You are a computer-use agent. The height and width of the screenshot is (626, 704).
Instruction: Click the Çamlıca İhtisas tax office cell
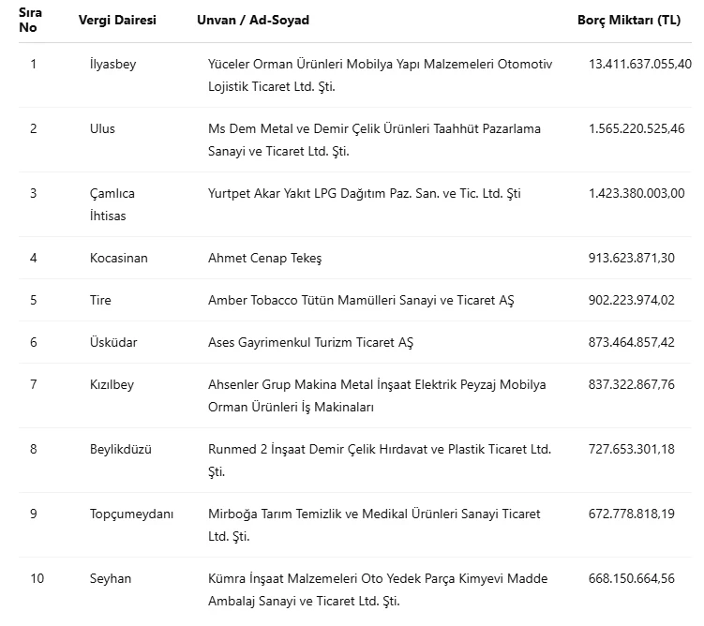112,204
